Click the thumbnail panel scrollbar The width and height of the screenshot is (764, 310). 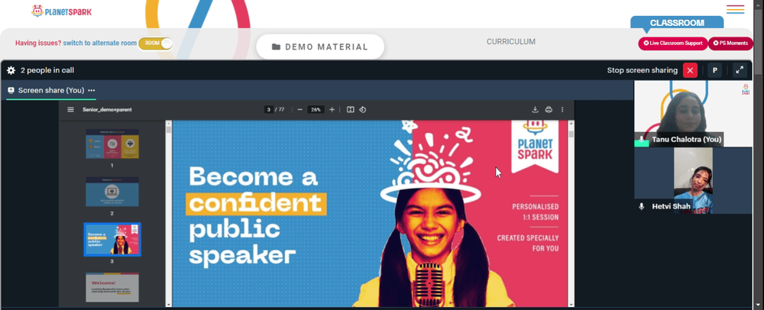169,130
